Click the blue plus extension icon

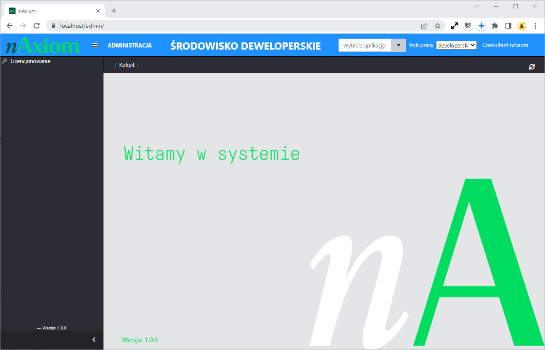(x=481, y=26)
